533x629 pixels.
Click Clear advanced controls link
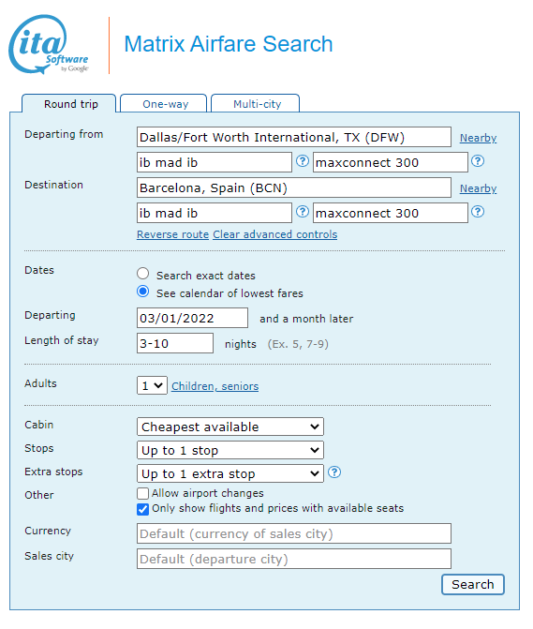(274, 234)
